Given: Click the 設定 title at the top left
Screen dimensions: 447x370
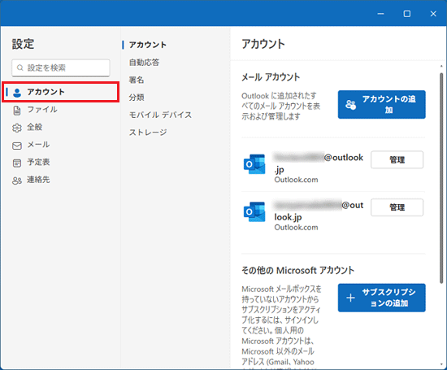Looking at the screenshot, I should point(23,44).
